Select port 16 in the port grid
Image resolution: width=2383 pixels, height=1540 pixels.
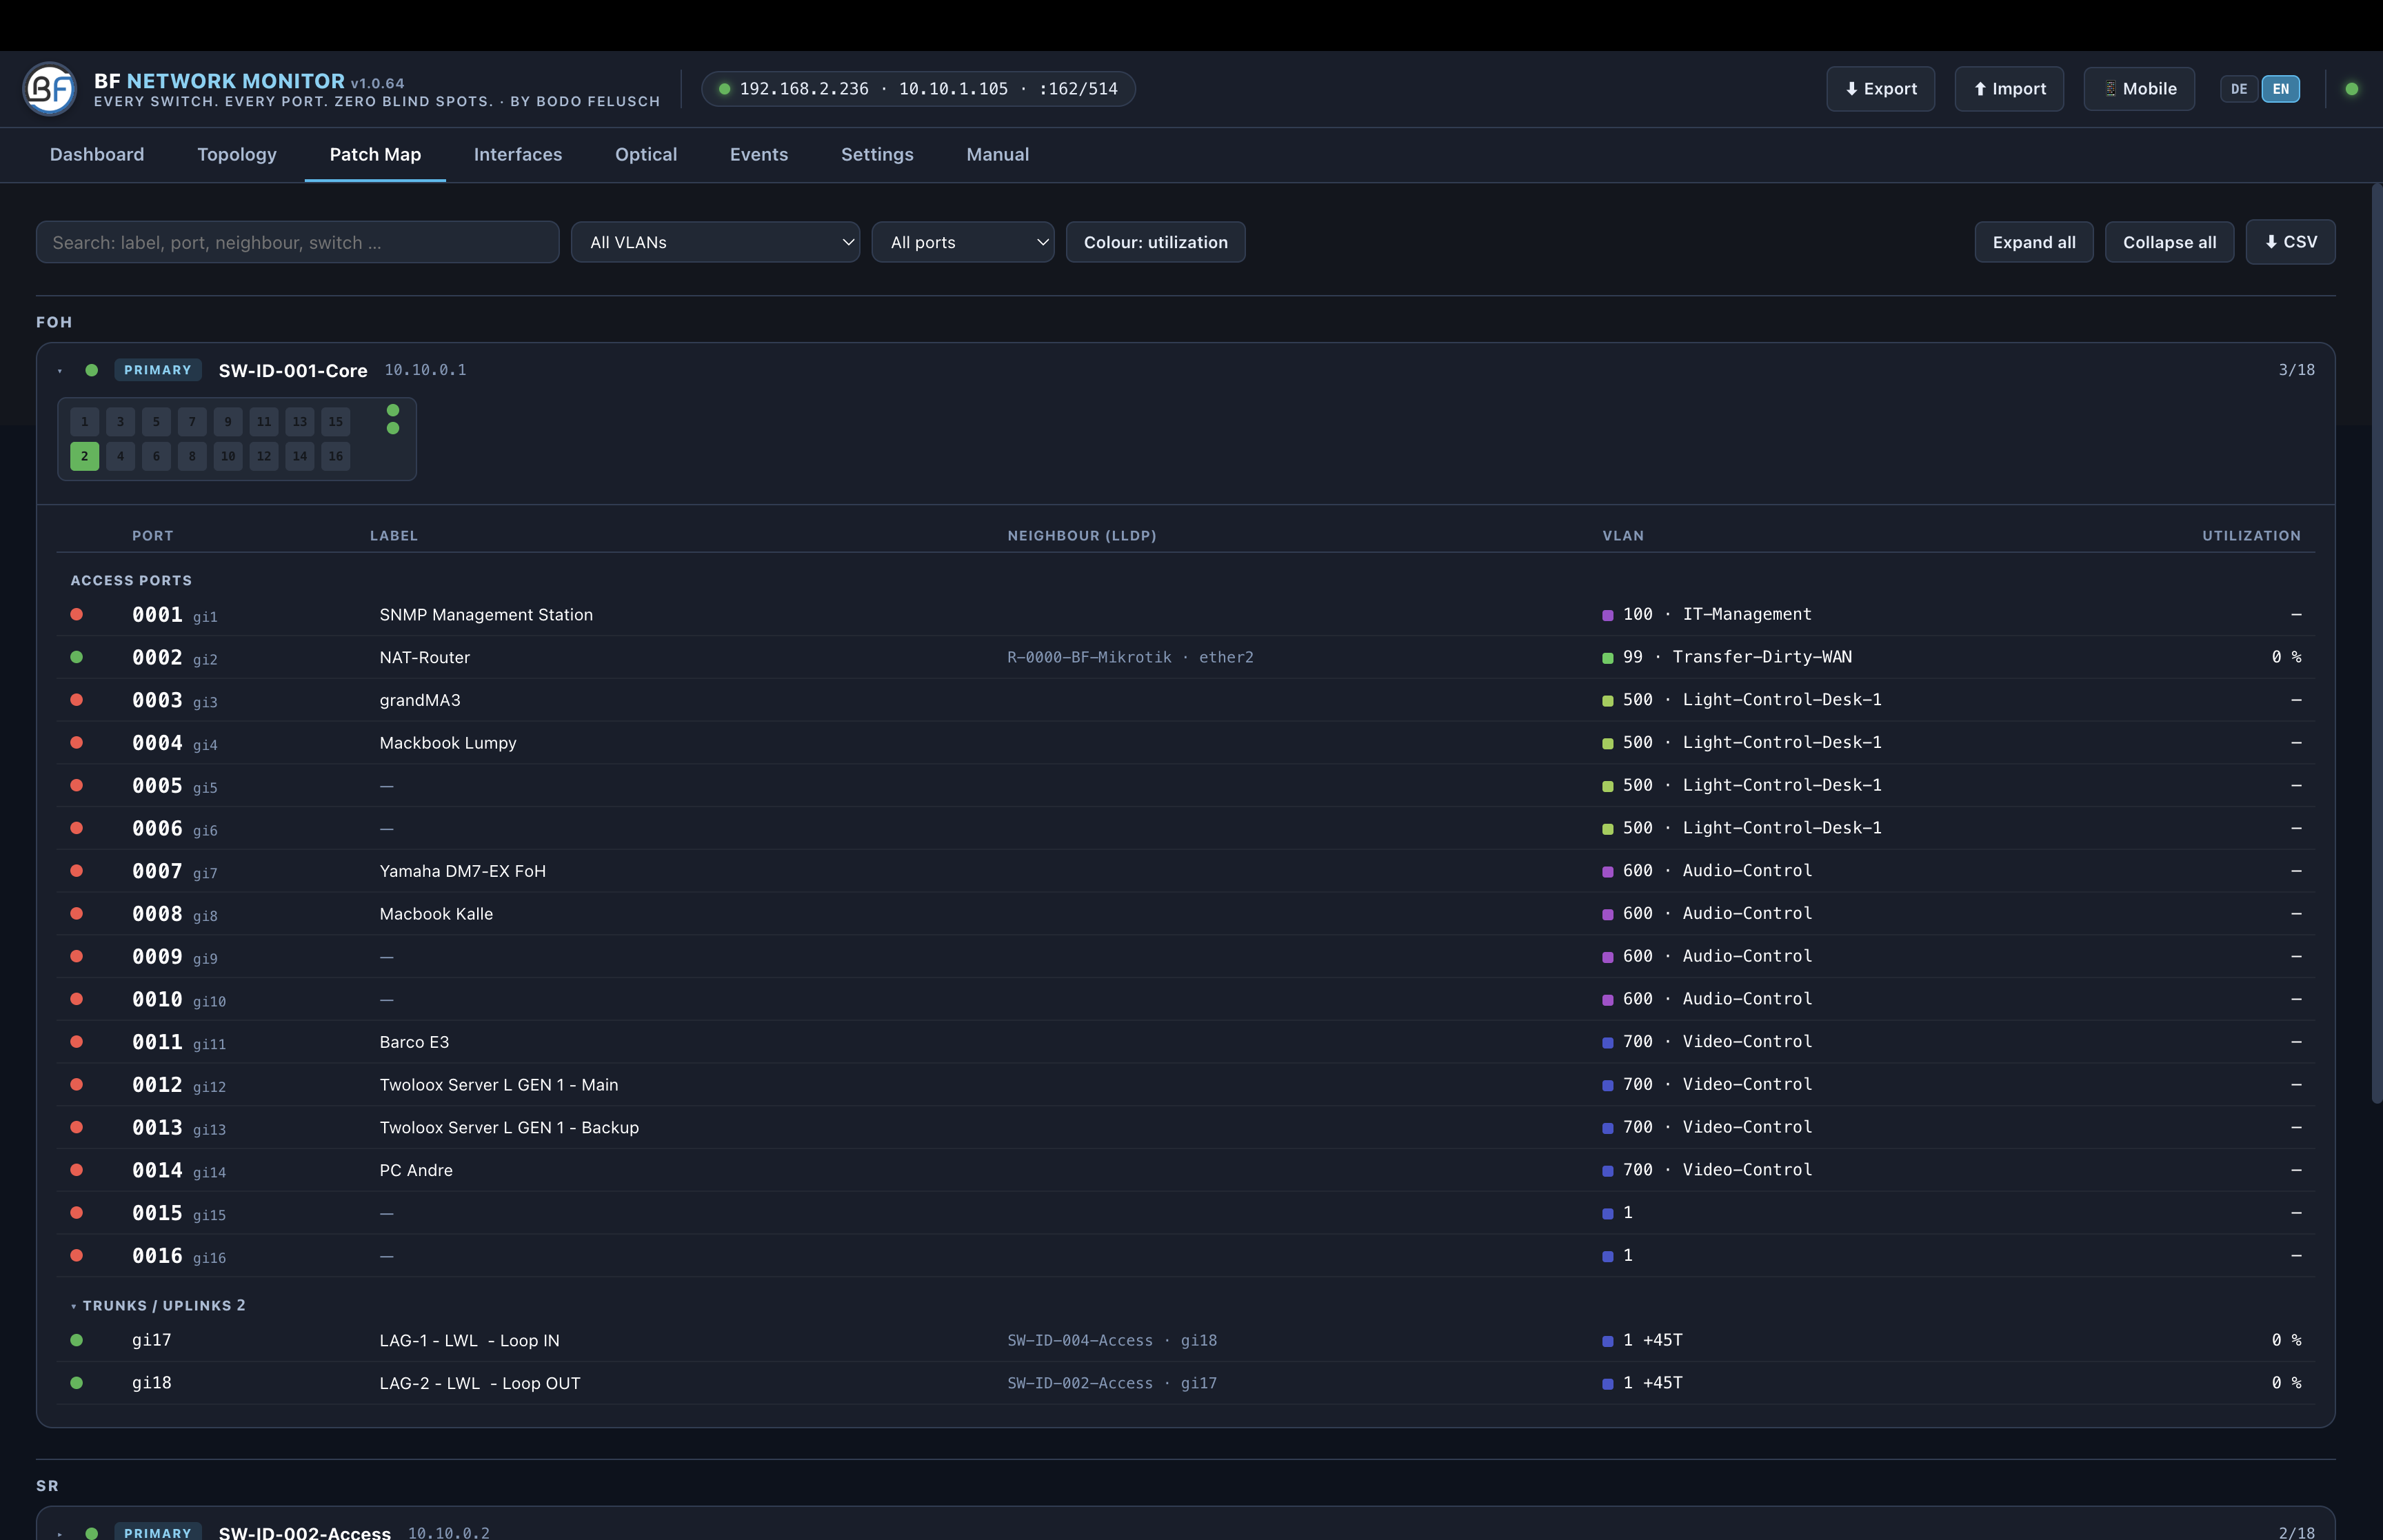pyautogui.click(x=336, y=456)
